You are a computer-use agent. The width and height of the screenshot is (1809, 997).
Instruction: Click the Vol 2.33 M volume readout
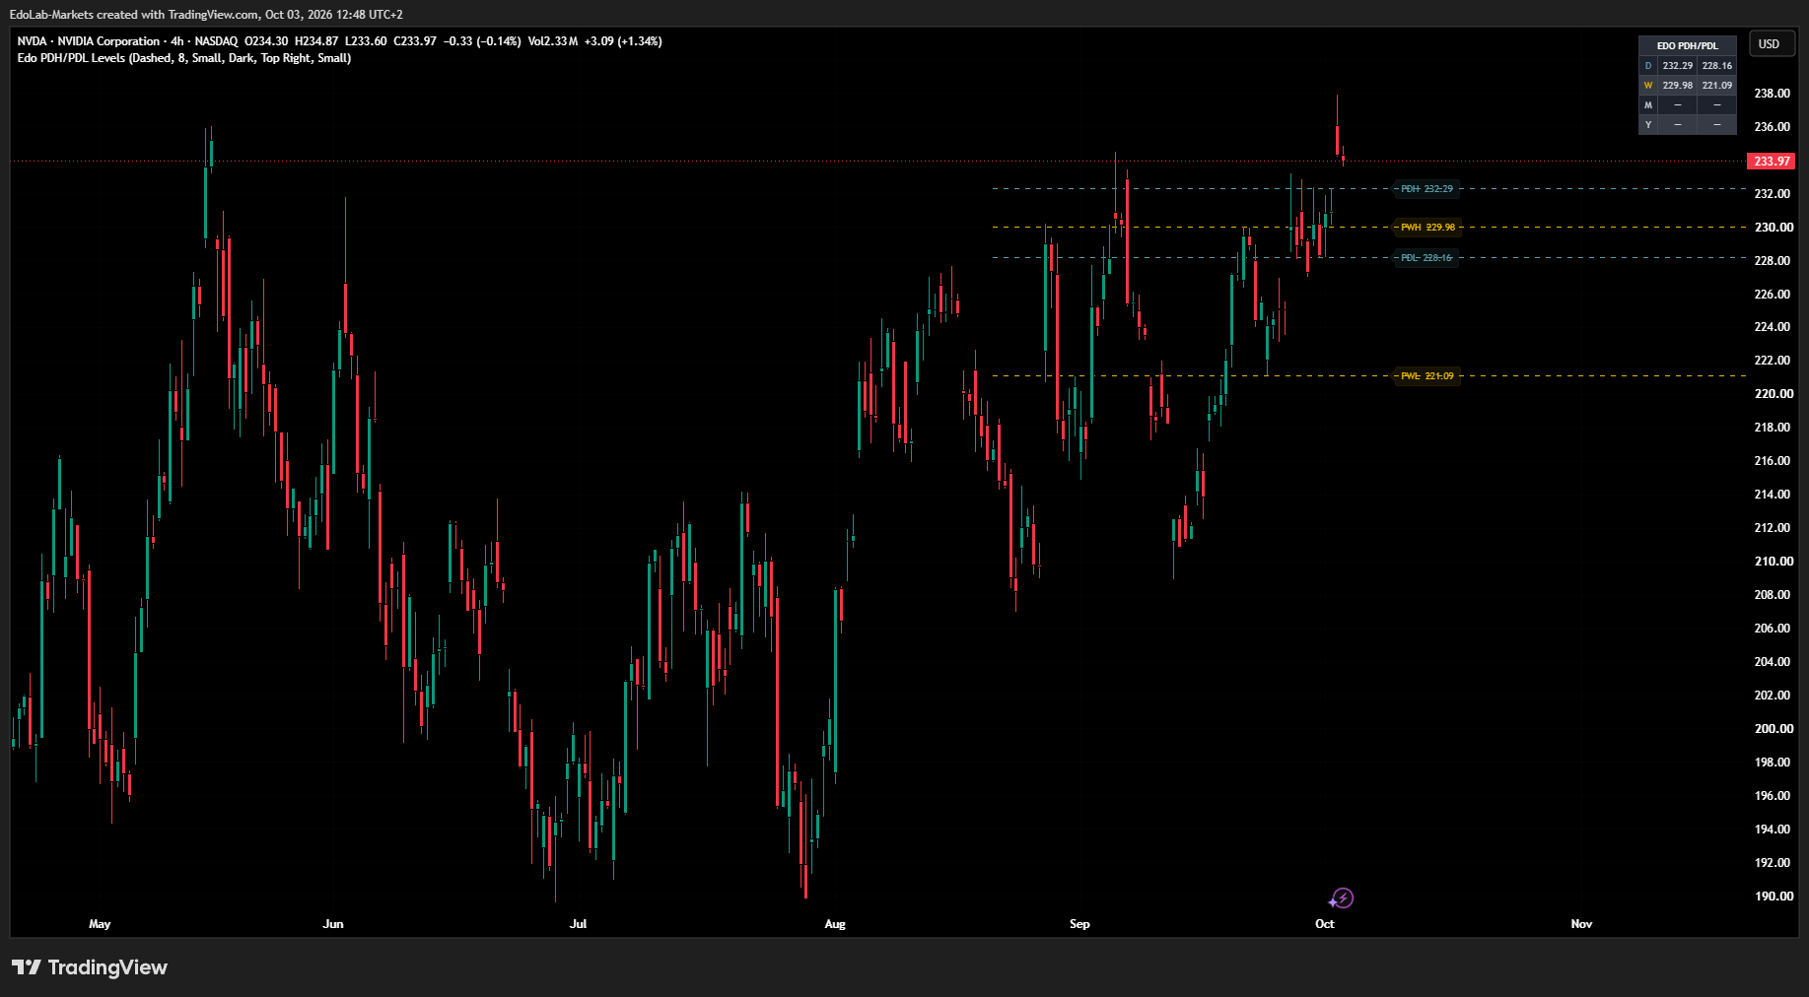tap(553, 41)
